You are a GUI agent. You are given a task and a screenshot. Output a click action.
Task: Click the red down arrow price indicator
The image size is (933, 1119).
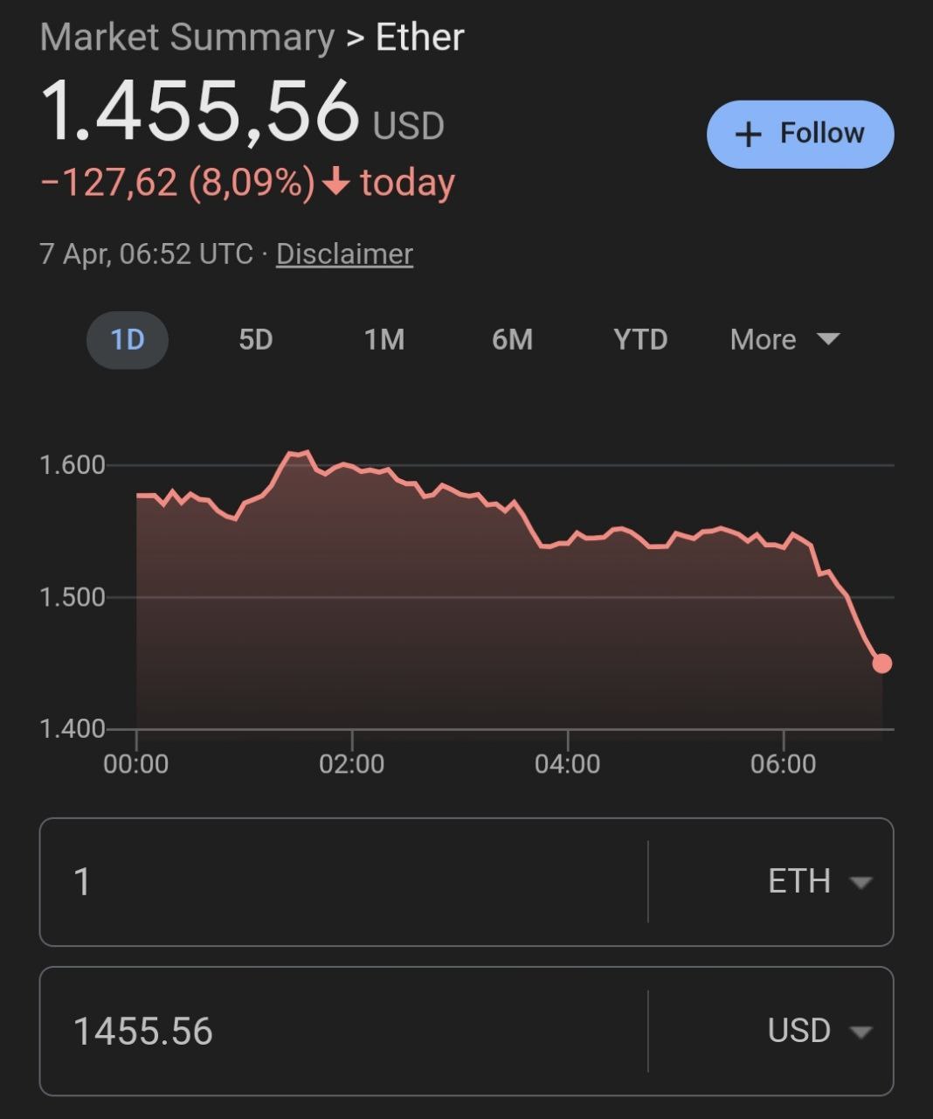(x=336, y=183)
